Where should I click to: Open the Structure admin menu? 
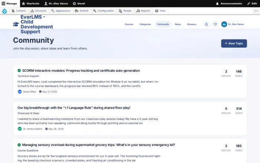click(39, 11)
